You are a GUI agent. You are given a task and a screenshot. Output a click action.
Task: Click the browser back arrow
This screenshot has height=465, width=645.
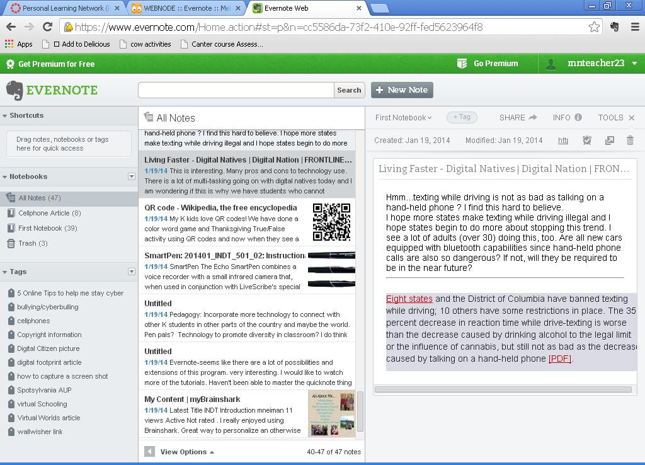(x=11, y=27)
